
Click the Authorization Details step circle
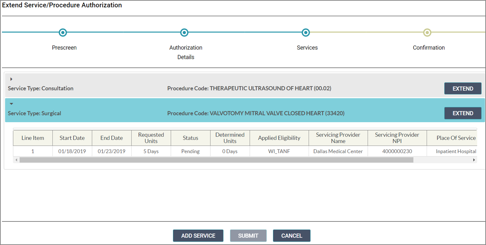coord(184,33)
